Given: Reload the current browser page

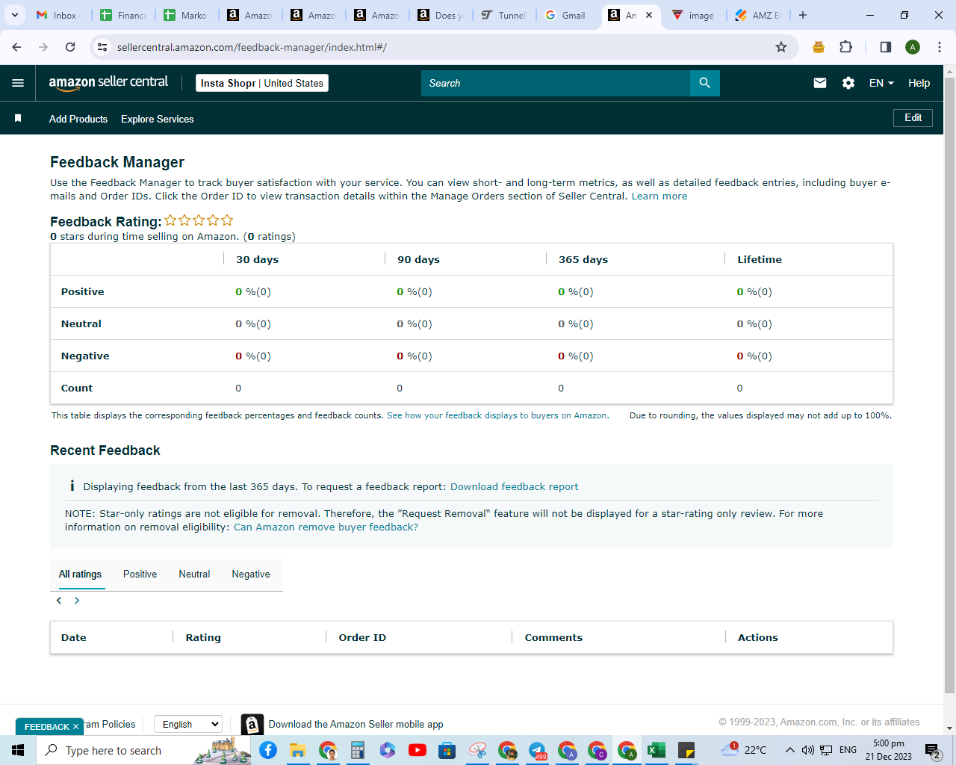Looking at the screenshot, I should click(x=70, y=47).
